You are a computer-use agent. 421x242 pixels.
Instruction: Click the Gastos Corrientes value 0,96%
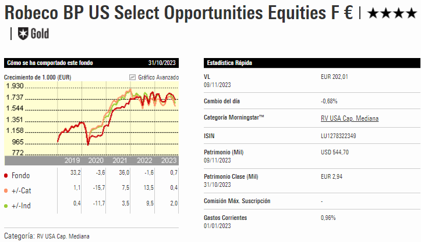[328, 218]
